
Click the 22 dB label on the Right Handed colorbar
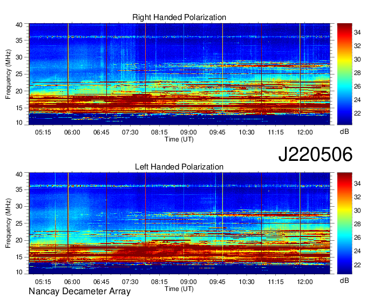click(357, 113)
